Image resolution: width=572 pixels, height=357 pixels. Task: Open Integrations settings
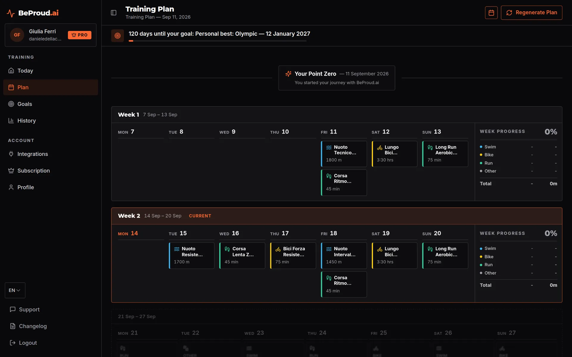[x=51, y=154]
